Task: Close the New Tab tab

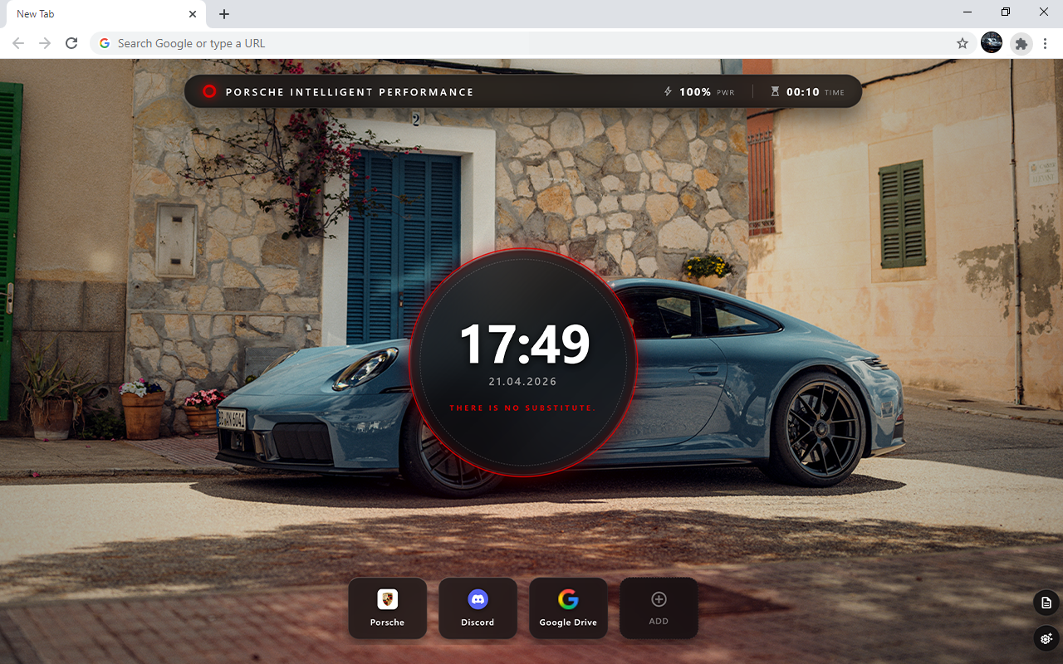Action: pyautogui.click(x=193, y=14)
